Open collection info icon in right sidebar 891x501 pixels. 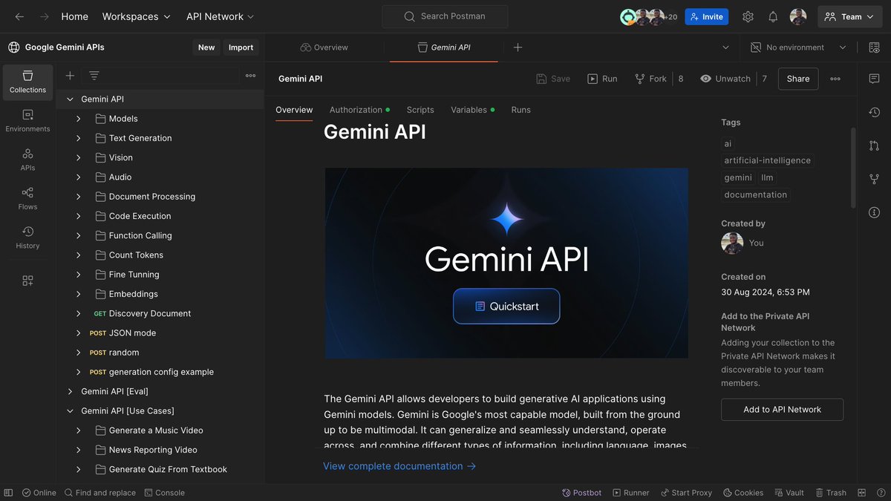click(874, 212)
